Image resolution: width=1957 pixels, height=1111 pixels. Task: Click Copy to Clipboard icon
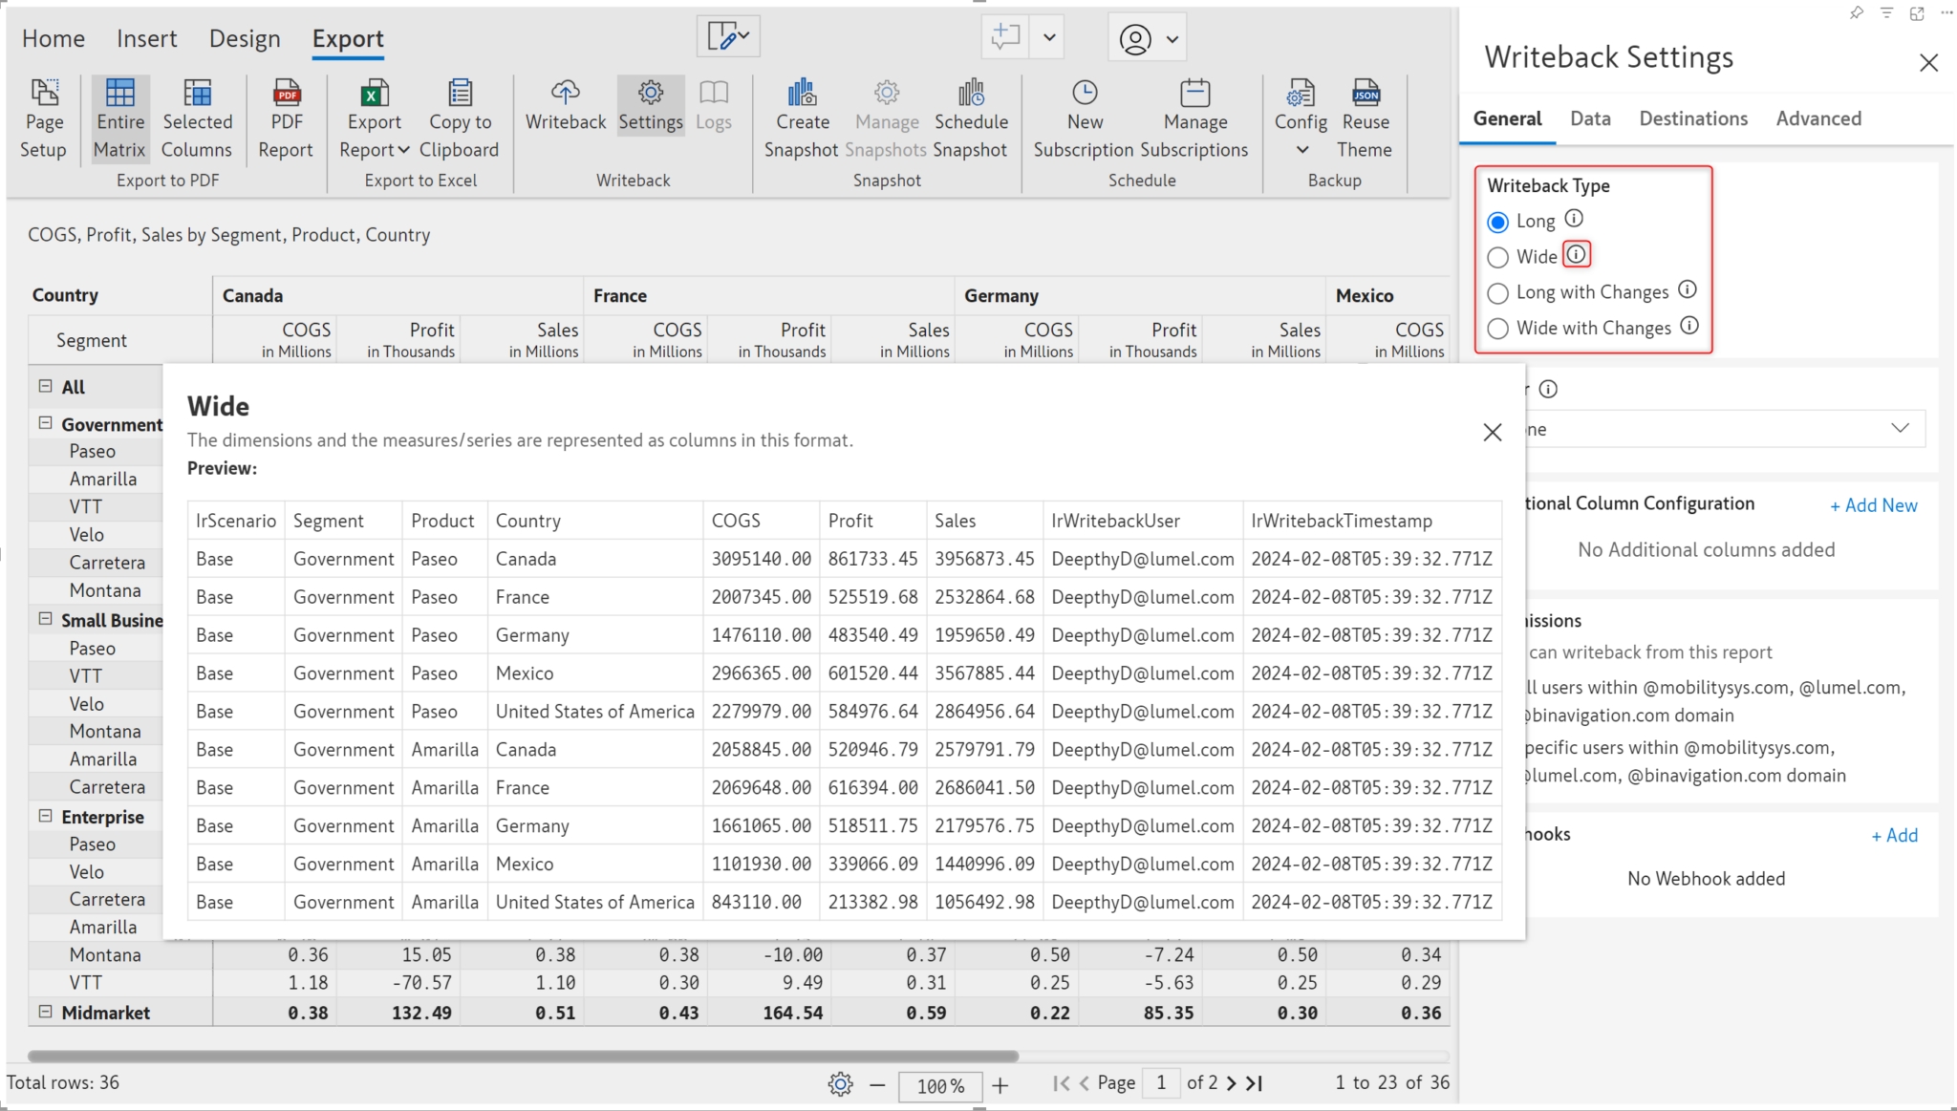click(460, 94)
